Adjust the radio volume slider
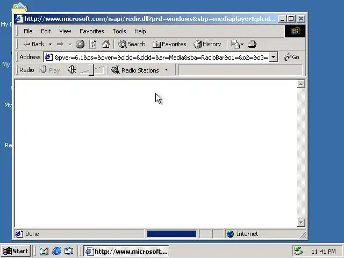The image size is (344, 258). click(91, 70)
